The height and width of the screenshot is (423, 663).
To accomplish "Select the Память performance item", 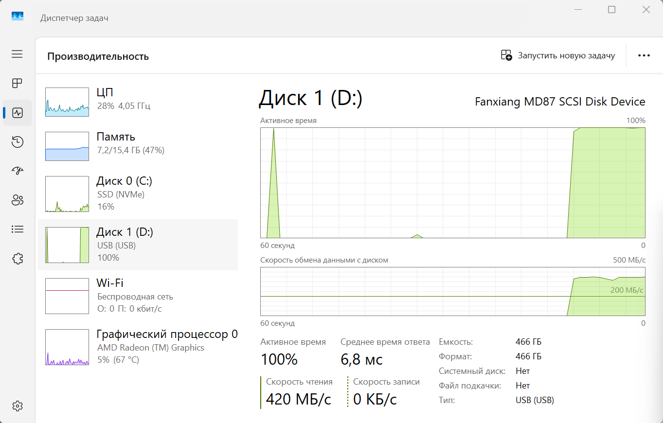I will click(x=138, y=146).
